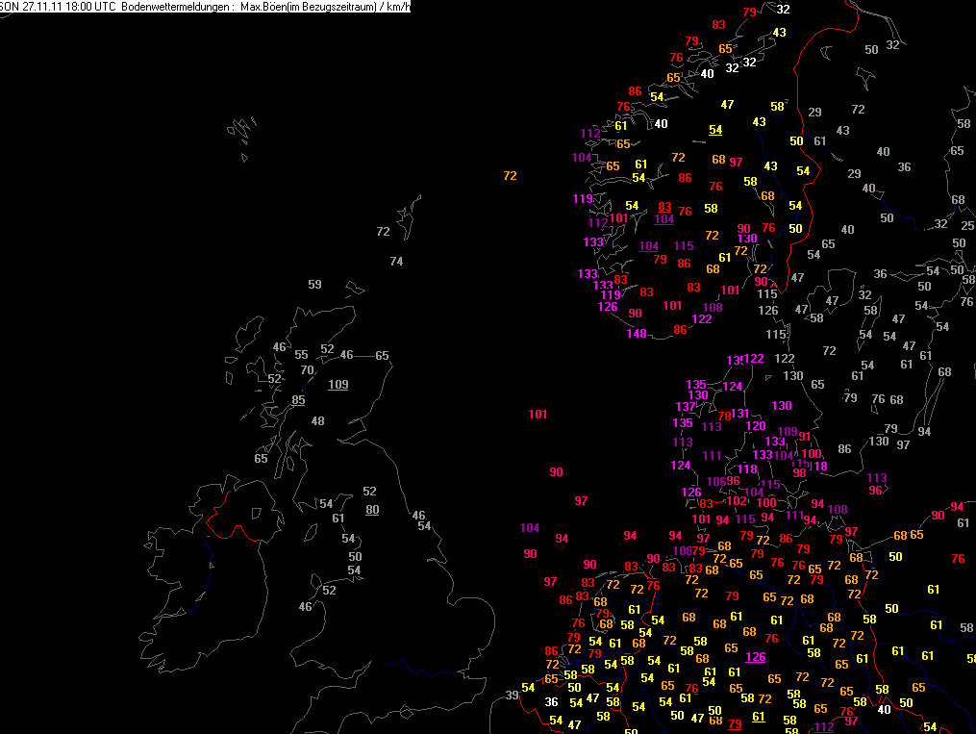
Task: Select the underlined magenta 126 value
Action: [x=755, y=657]
